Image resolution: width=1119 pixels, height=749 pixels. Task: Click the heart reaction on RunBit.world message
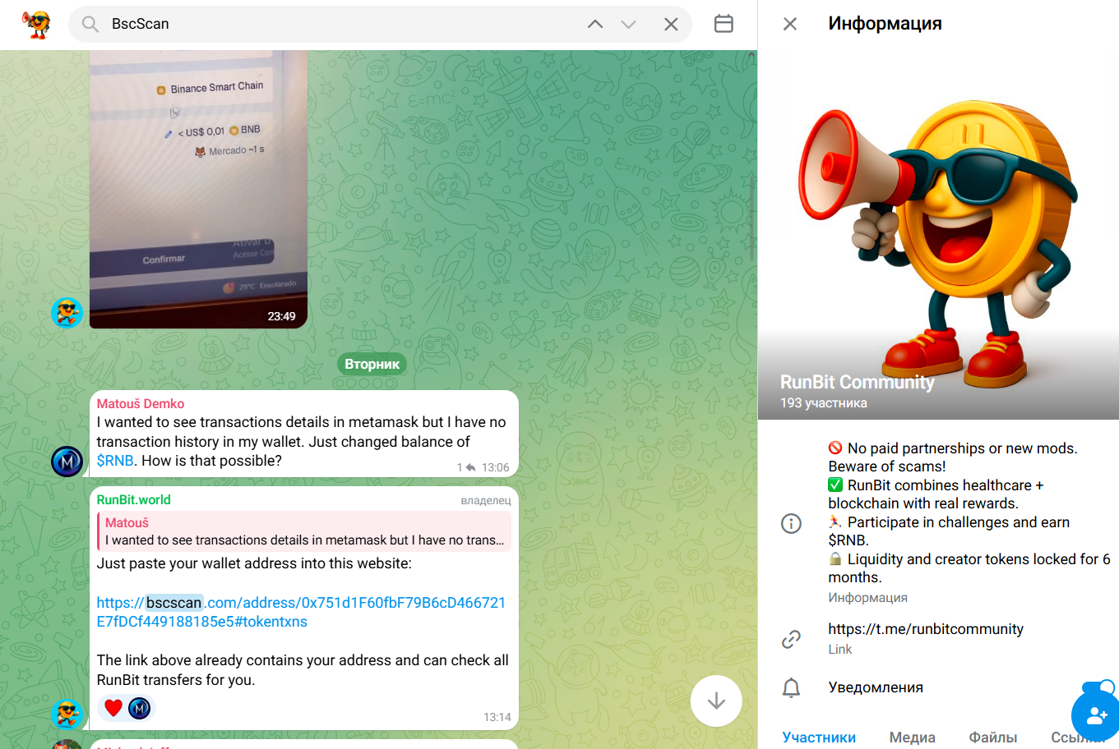113,708
